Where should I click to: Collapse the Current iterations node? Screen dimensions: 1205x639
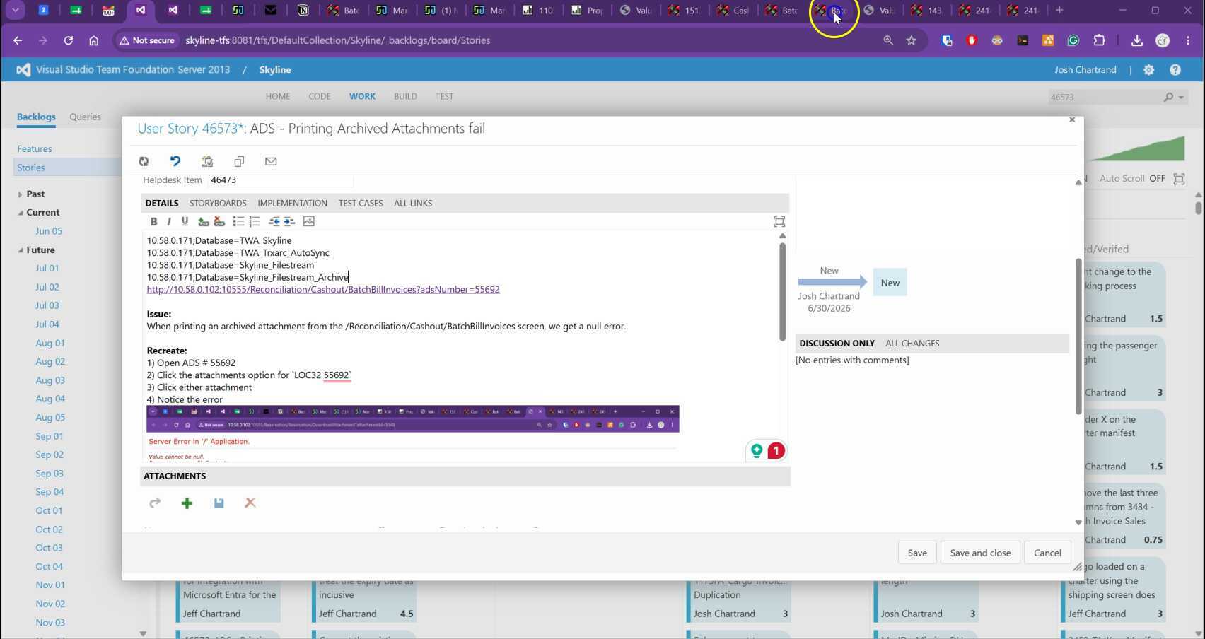click(20, 213)
